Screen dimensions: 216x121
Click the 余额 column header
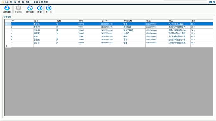(202, 21)
